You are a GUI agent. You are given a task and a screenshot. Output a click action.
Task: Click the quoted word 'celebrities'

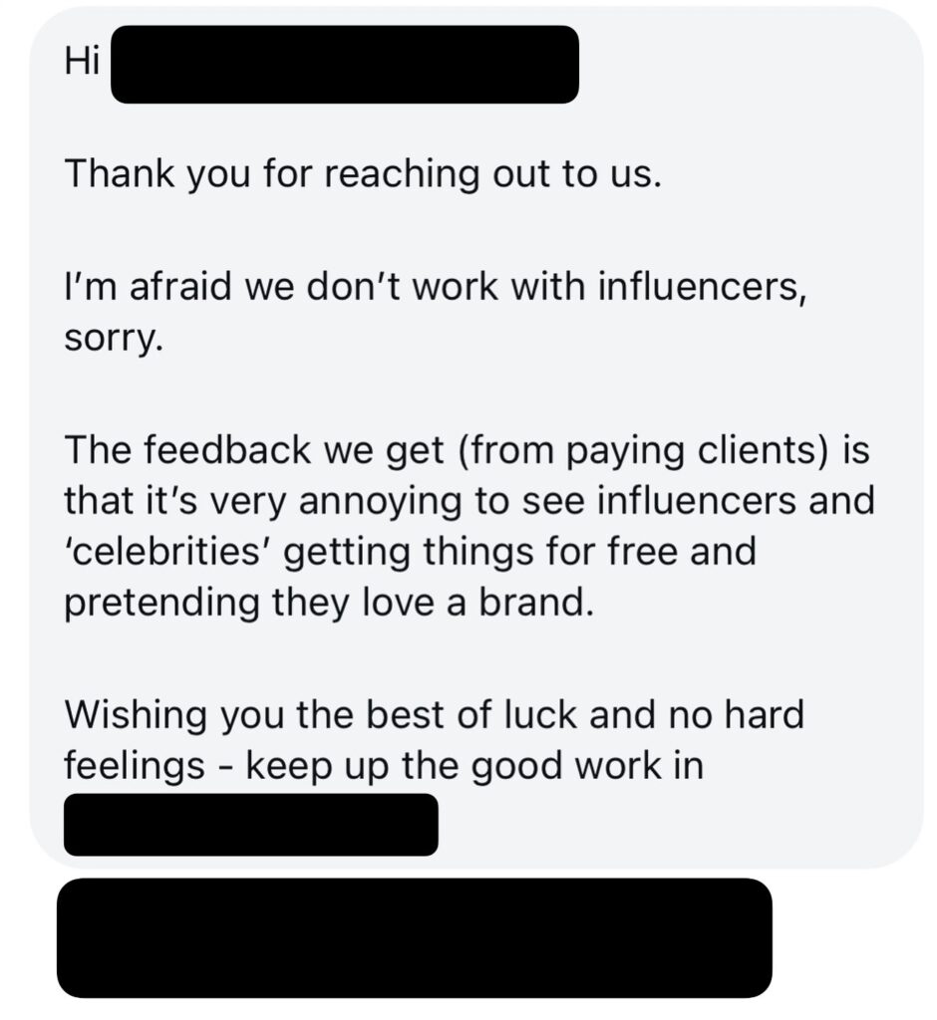[167, 550]
